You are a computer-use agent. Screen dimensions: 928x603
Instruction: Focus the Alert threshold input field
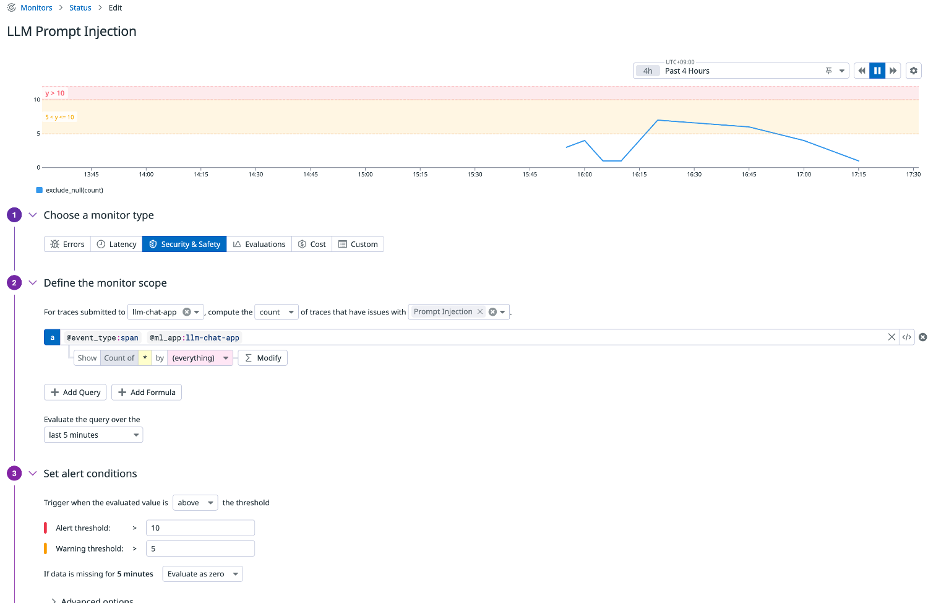point(200,528)
